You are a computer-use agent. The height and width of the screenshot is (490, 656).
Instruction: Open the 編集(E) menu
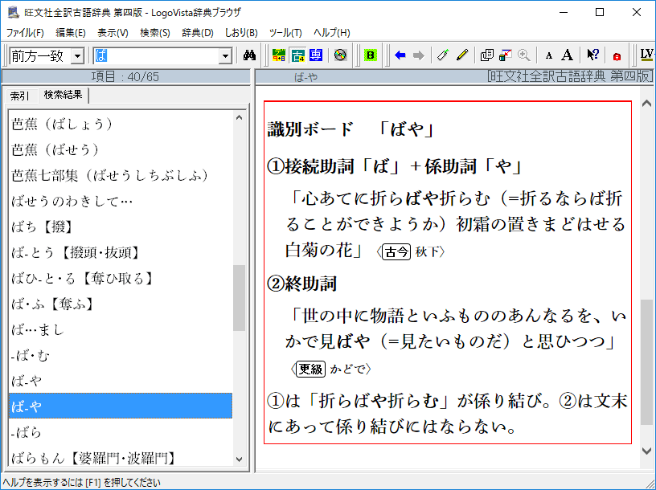pyautogui.click(x=70, y=33)
